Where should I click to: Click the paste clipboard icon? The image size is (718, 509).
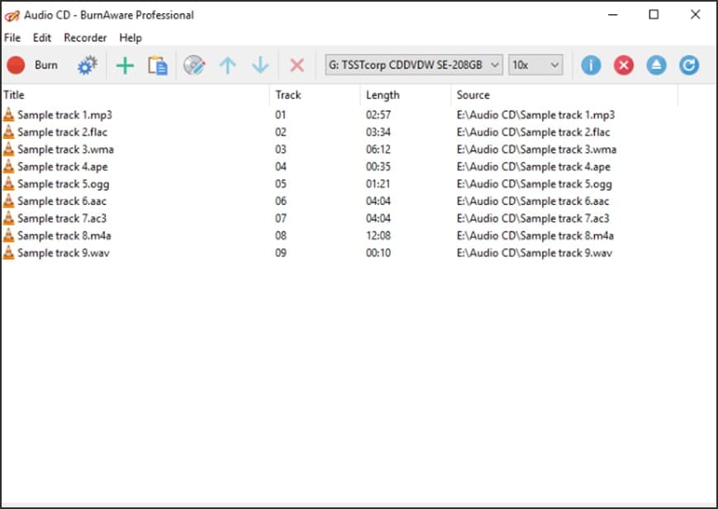click(157, 65)
